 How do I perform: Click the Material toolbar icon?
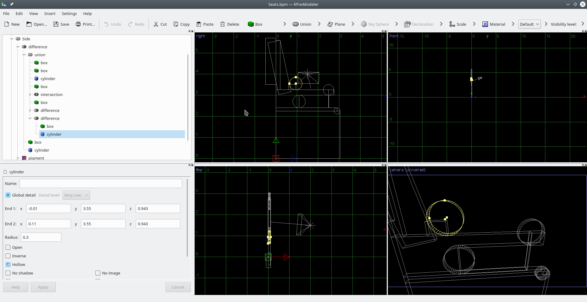pyautogui.click(x=485, y=24)
